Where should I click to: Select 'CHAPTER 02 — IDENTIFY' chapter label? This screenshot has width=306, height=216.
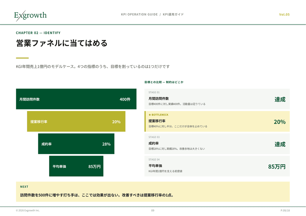coord(38,33)
